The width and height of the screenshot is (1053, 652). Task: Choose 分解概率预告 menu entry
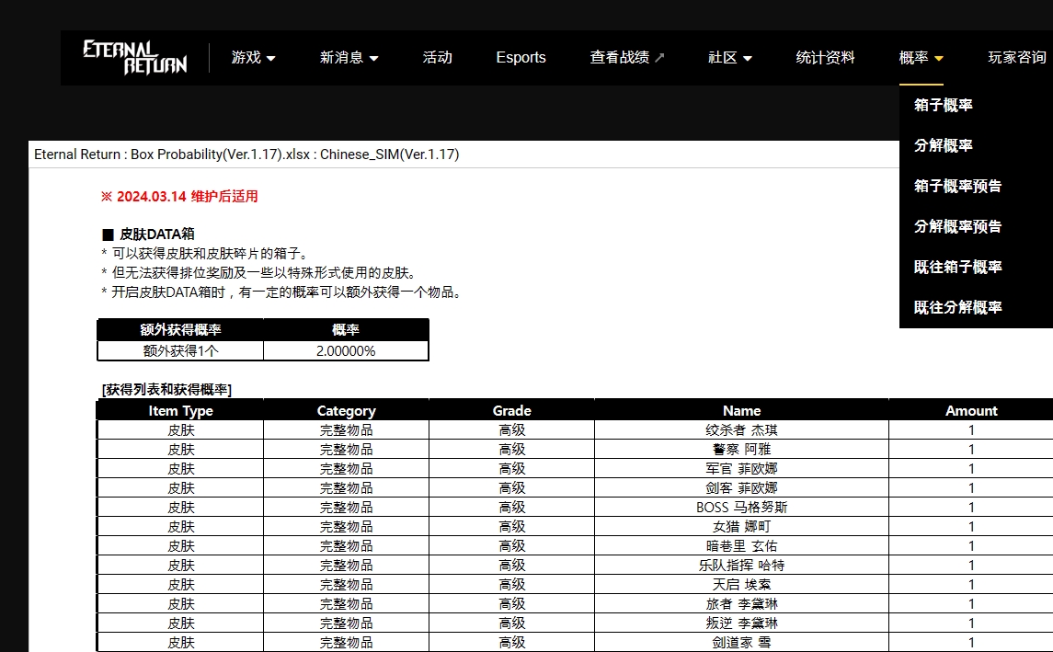click(x=957, y=226)
